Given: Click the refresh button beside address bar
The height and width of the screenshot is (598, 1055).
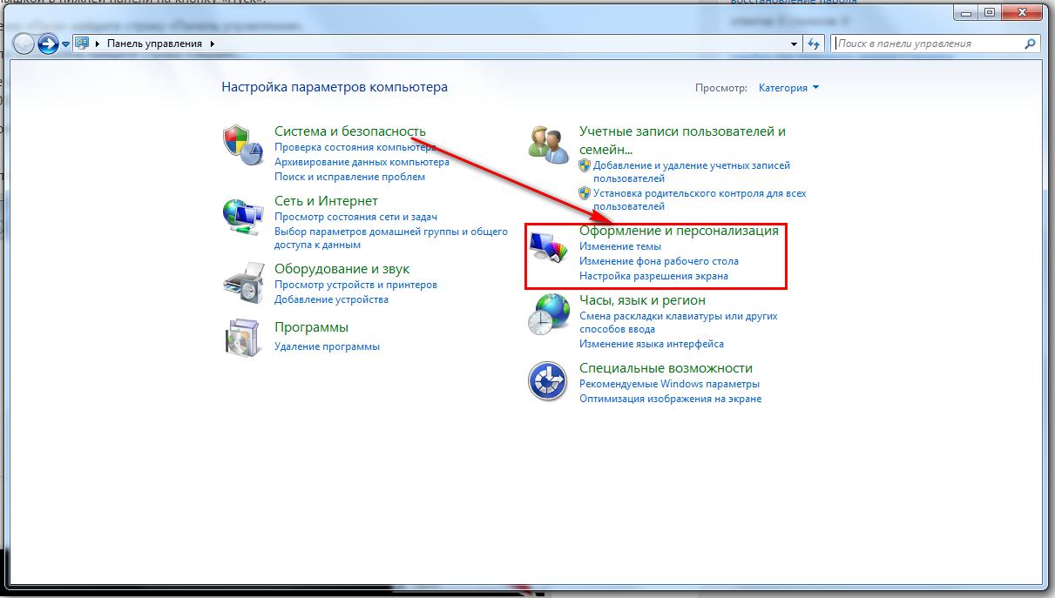Looking at the screenshot, I should coord(815,44).
